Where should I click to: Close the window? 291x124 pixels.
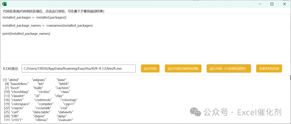pos(284,4)
